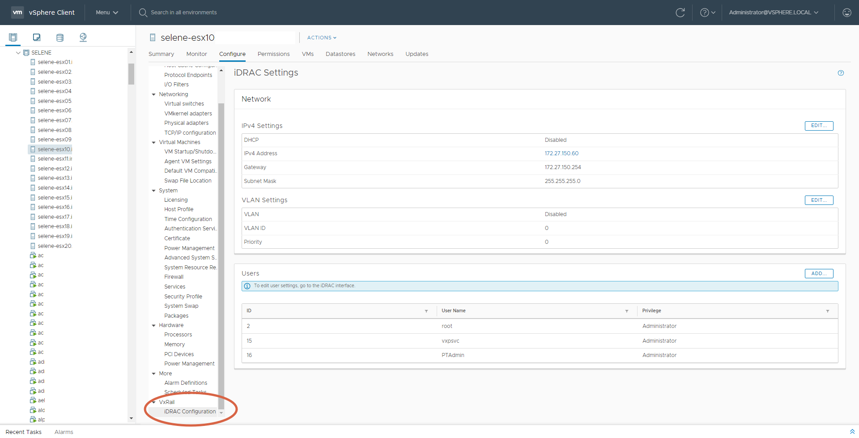Click the smiley feedback icon
This screenshot has height=438, width=859.
coord(846,13)
